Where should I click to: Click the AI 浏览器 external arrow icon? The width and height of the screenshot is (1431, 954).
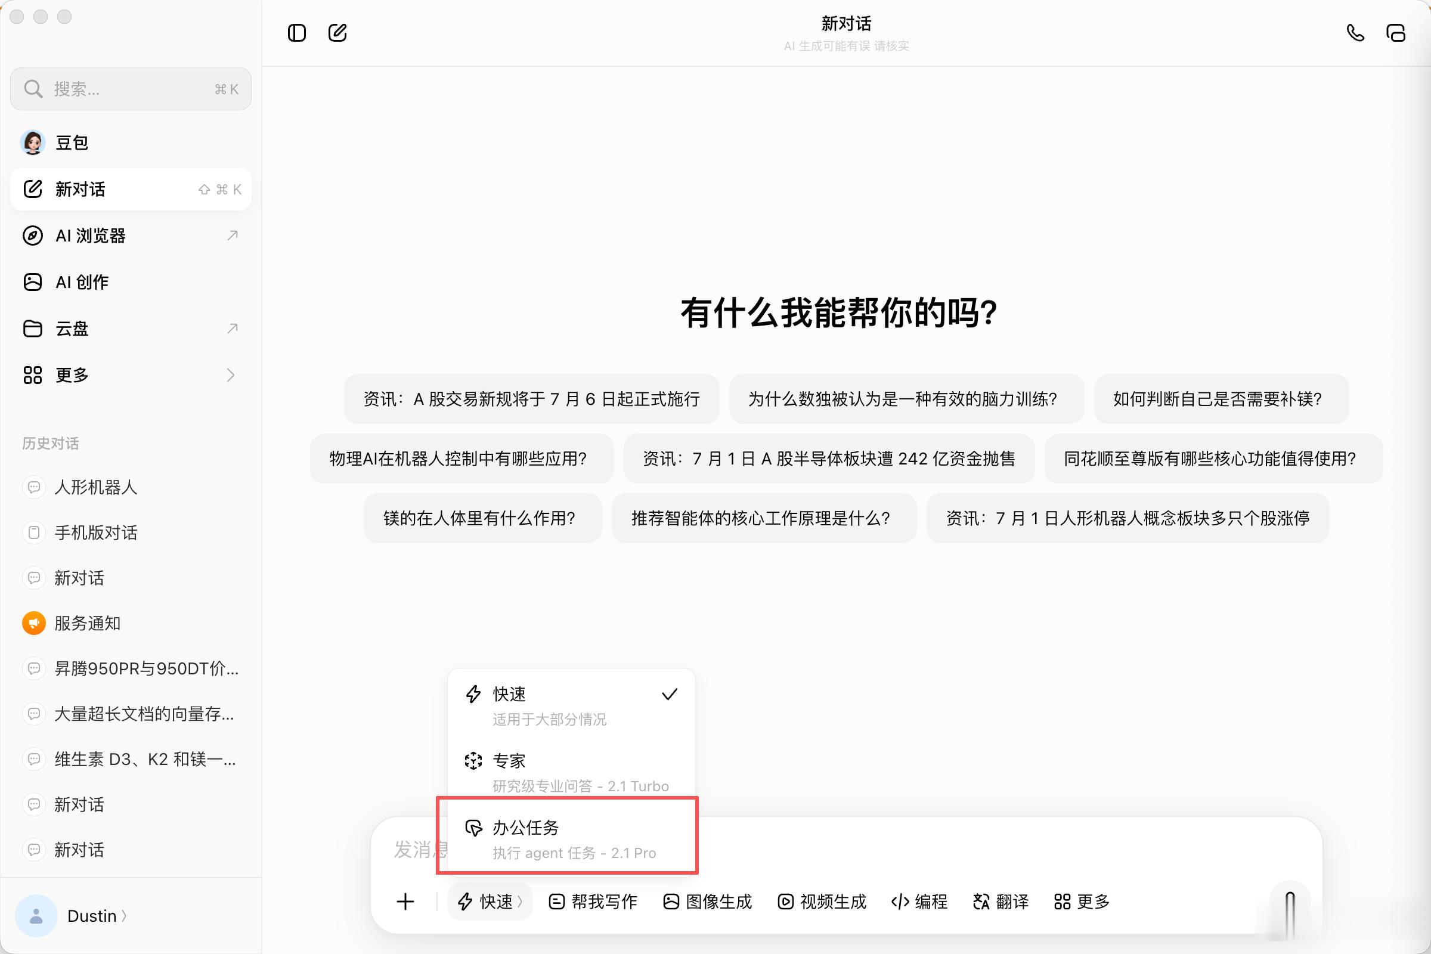click(232, 236)
